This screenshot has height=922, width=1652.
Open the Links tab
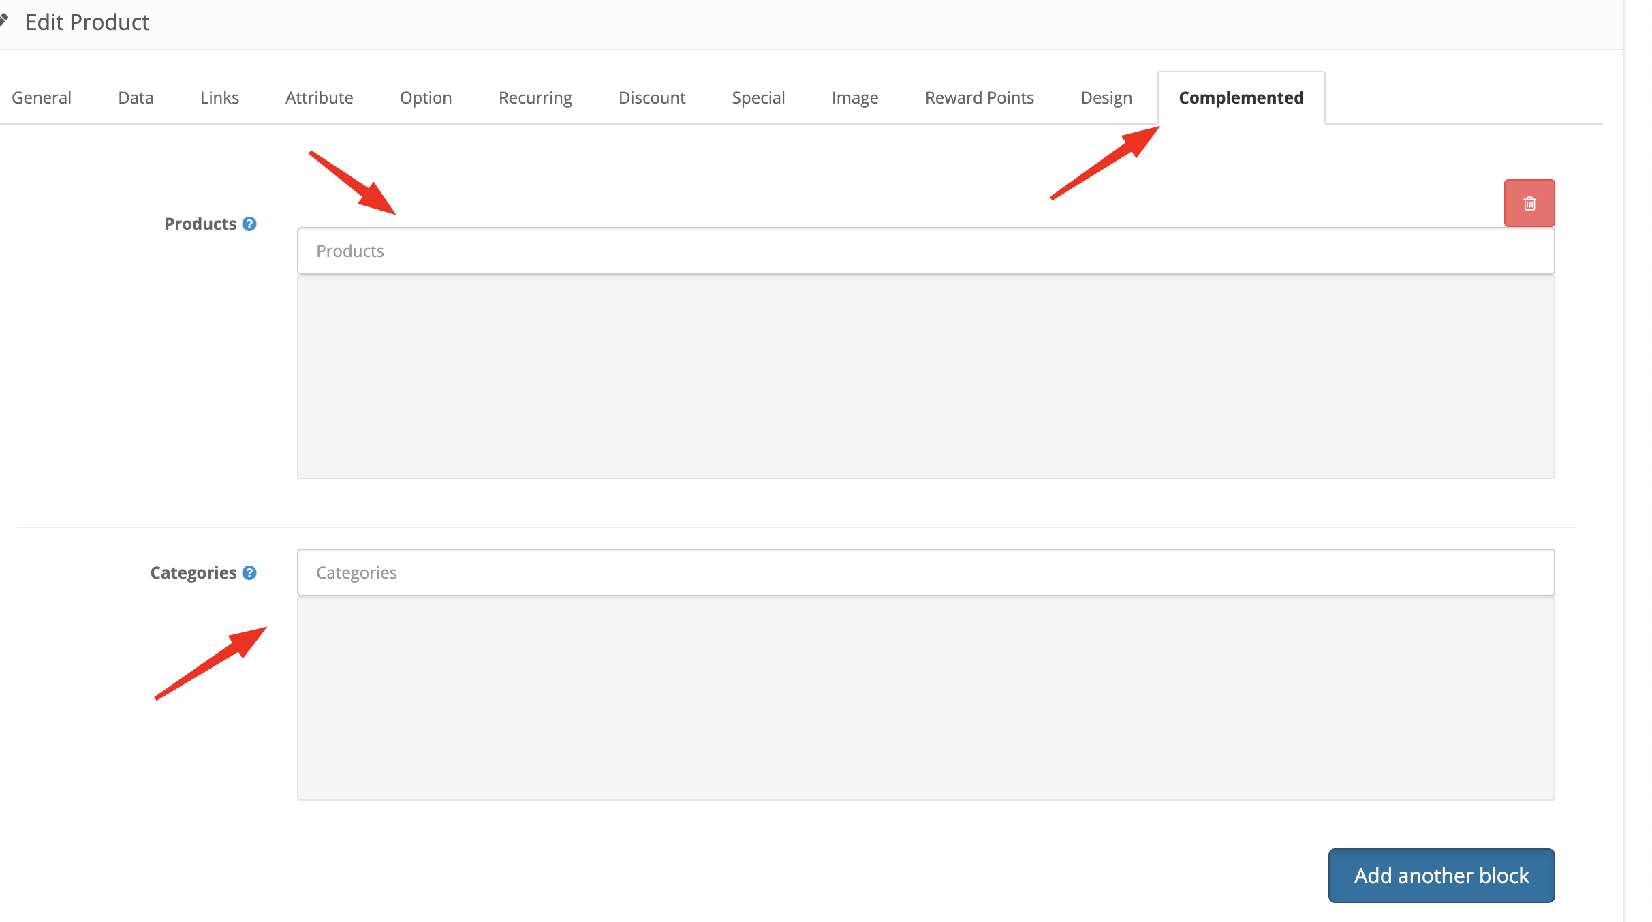click(x=219, y=97)
